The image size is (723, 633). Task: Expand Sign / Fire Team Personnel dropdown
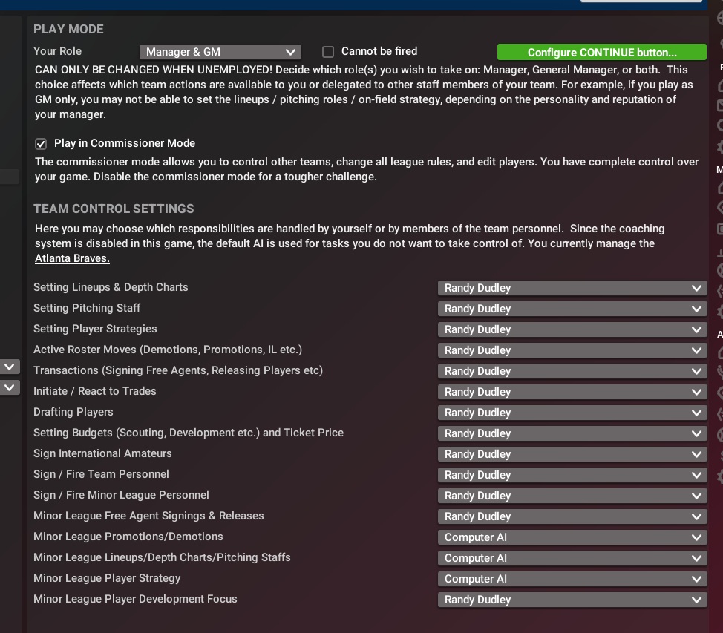[572, 475]
